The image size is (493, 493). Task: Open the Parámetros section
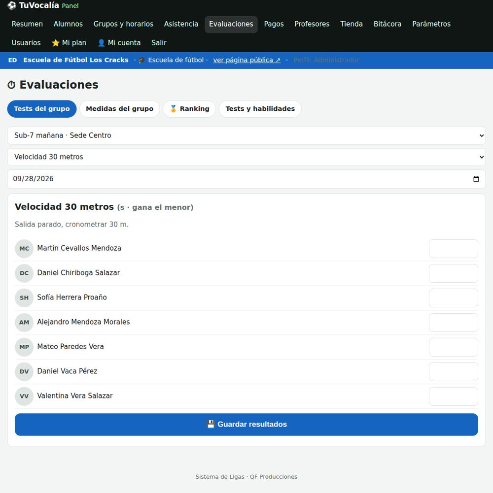pyautogui.click(x=431, y=24)
